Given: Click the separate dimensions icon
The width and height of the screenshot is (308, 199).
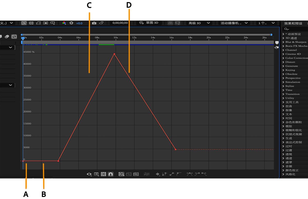Looking at the screenshot, I should 147,174.
